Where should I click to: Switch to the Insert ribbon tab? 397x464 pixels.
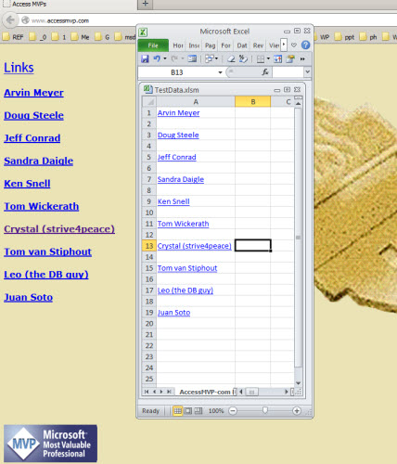[x=194, y=45]
